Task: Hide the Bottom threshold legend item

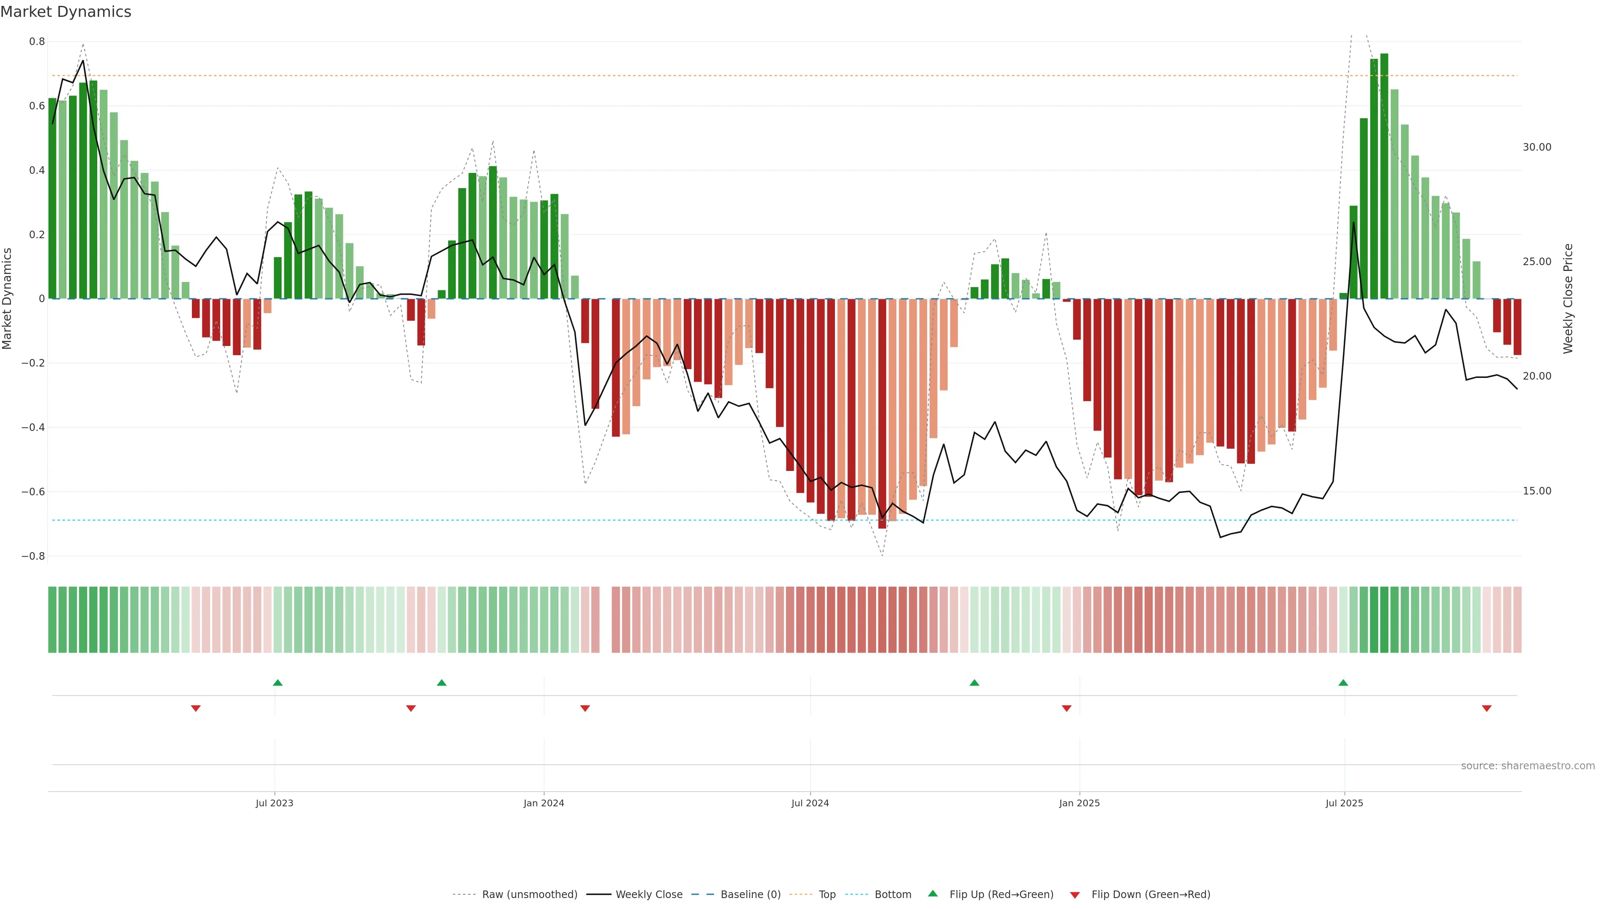Action: point(893,895)
